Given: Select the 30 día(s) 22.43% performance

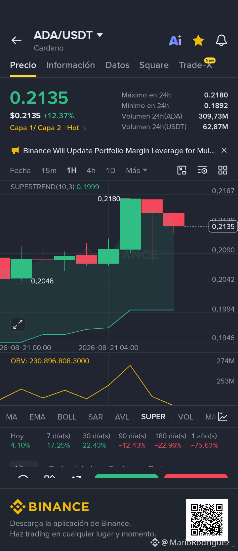Looking at the screenshot, I should pos(96,441).
